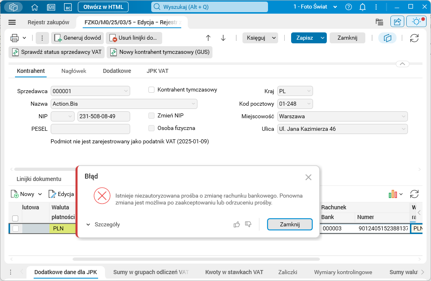Switch to Rejestr zakupów tab
The width and height of the screenshot is (431, 281).
(x=48, y=23)
